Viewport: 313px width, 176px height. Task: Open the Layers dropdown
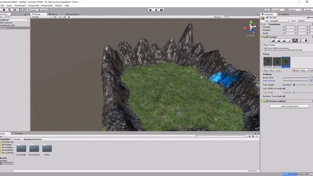295,10
